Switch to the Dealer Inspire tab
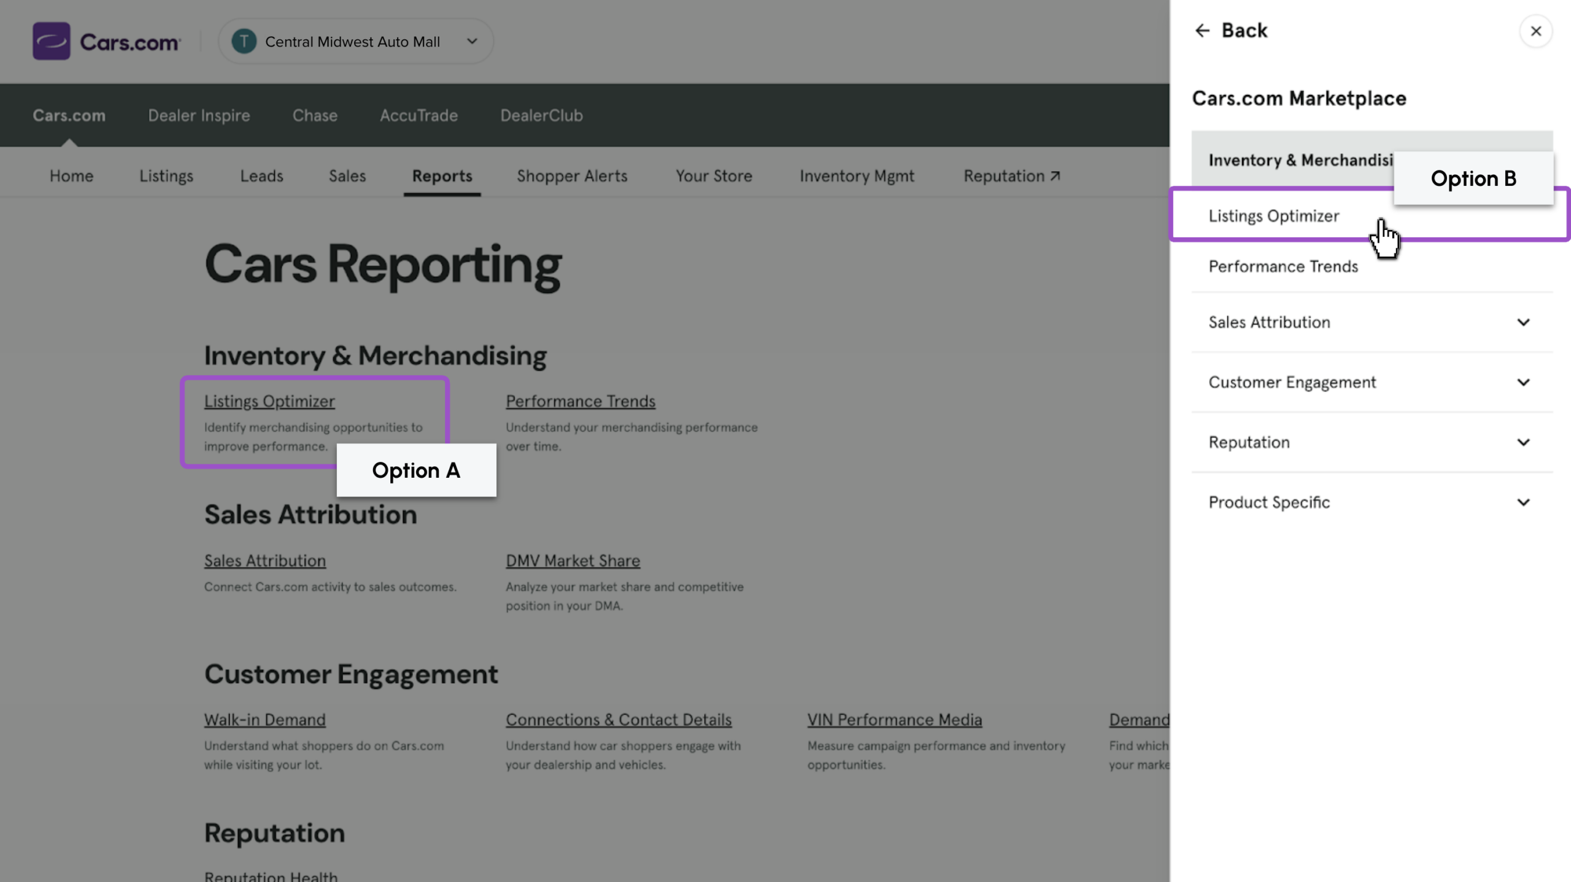The image size is (1571, 882). point(199,115)
